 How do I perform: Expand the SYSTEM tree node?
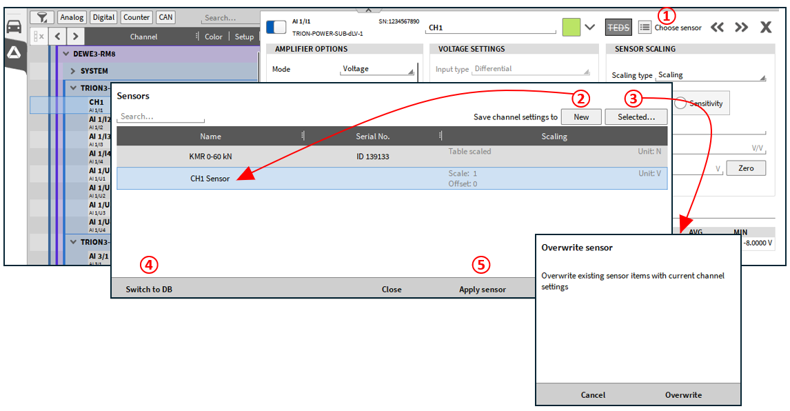pyautogui.click(x=74, y=71)
